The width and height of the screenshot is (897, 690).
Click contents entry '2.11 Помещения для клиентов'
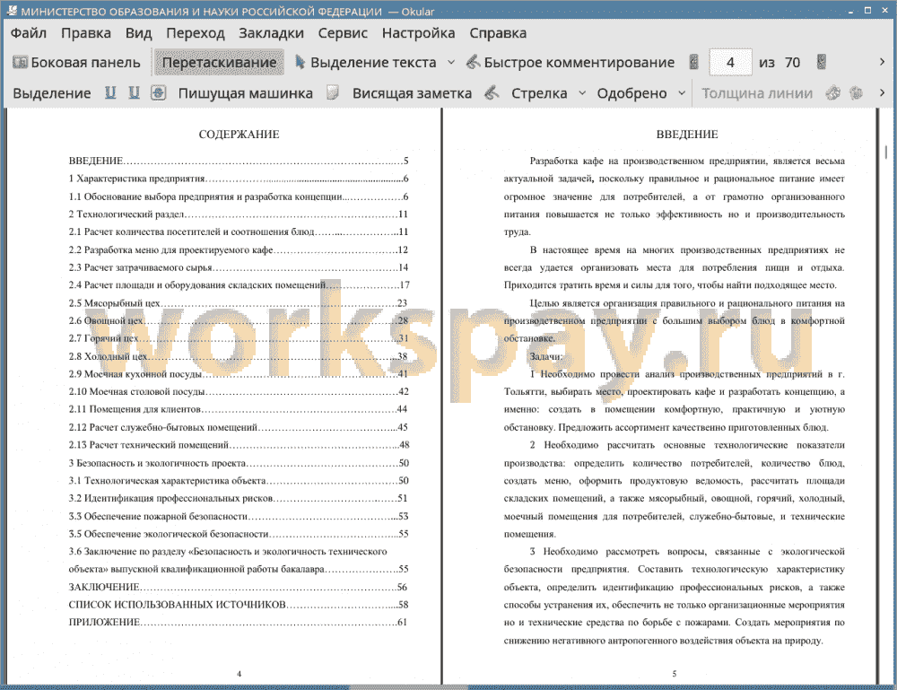pyautogui.click(x=238, y=410)
